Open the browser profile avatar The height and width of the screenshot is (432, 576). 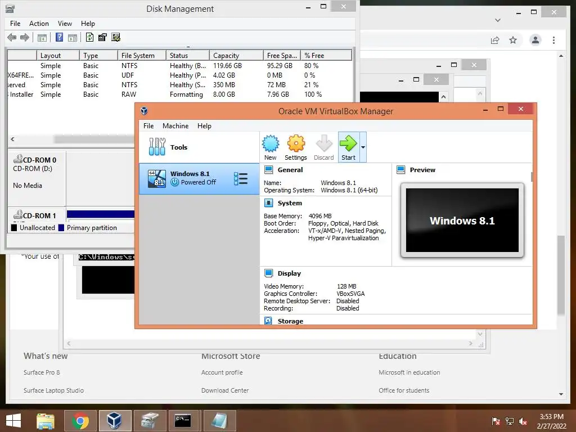point(535,40)
